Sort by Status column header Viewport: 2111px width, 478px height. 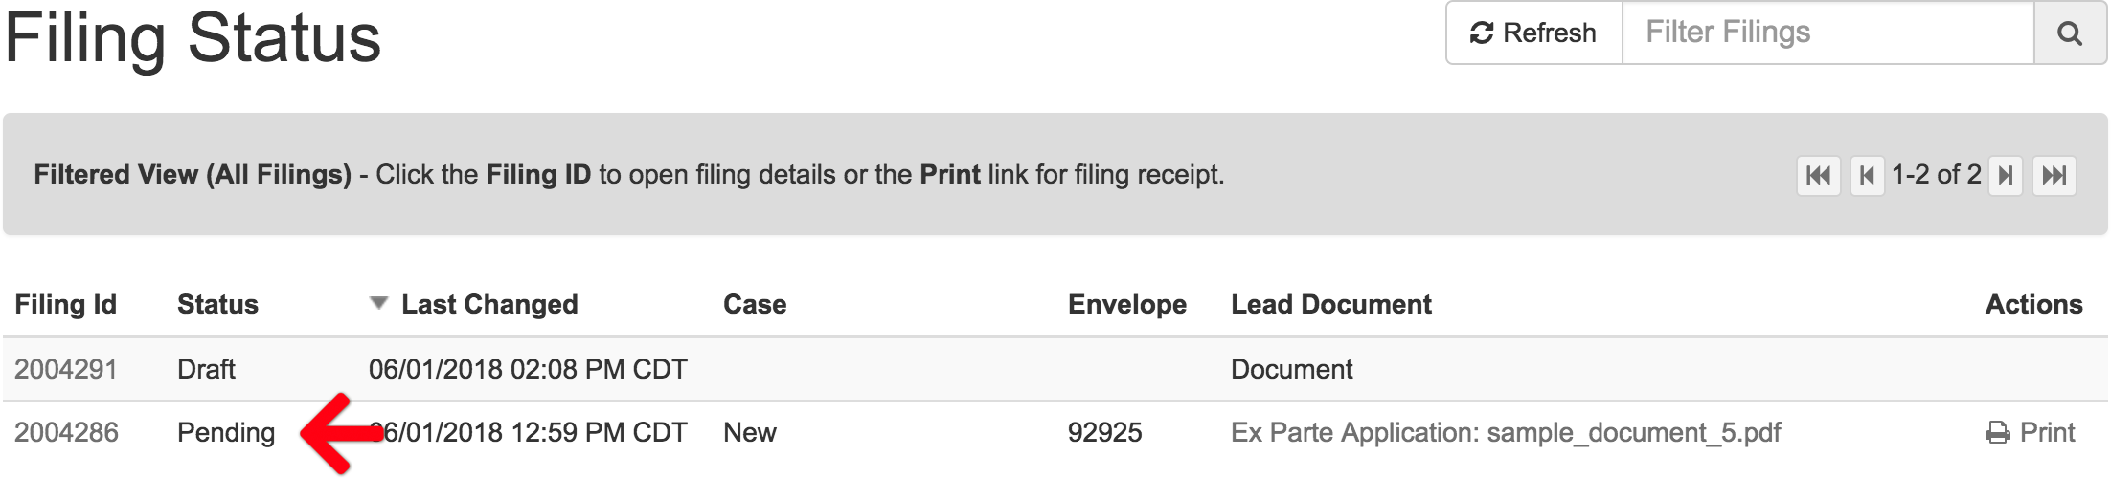pos(217,304)
